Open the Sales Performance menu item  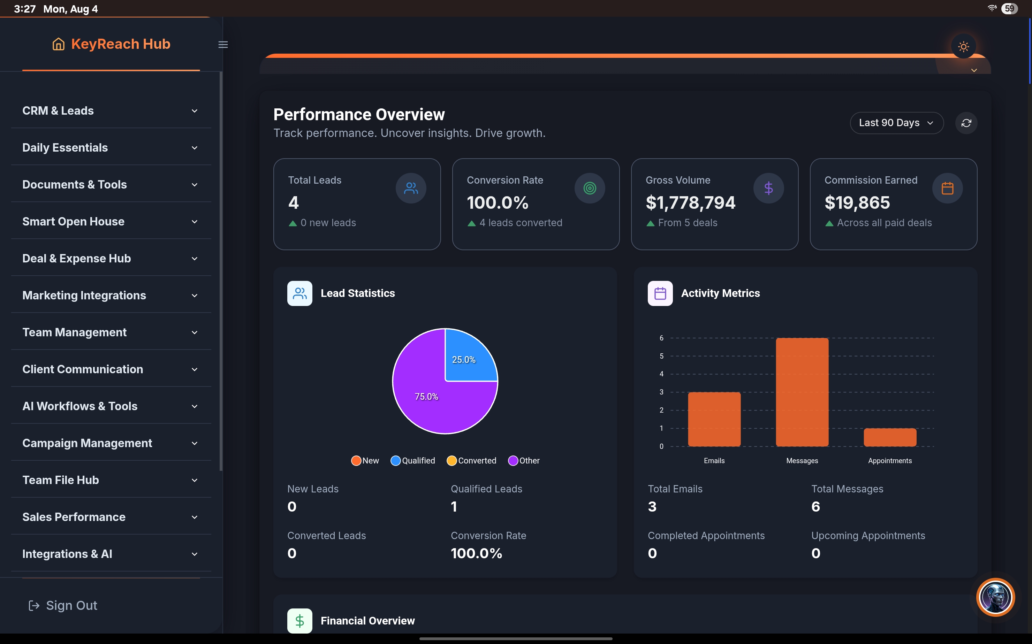111,517
